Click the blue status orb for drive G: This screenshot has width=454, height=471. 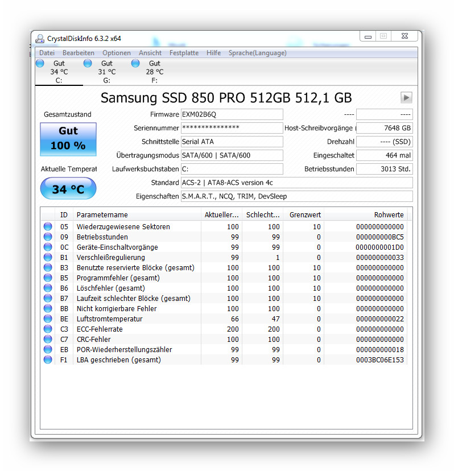[x=88, y=63]
